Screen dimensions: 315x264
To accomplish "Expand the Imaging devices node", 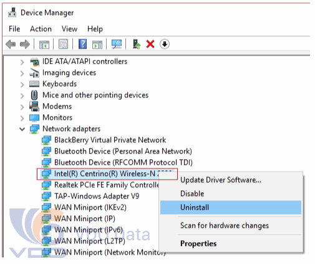I will pyautogui.click(x=22, y=73).
